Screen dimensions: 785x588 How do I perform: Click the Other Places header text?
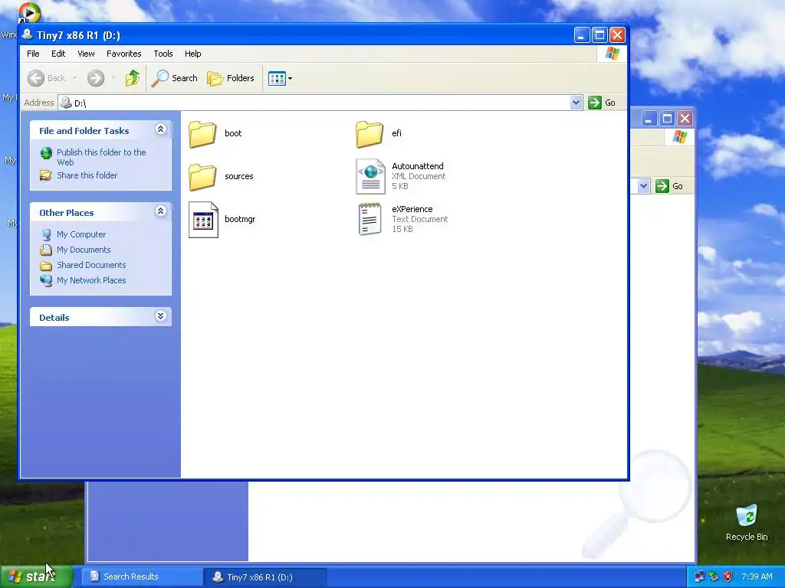click(67, 213)
